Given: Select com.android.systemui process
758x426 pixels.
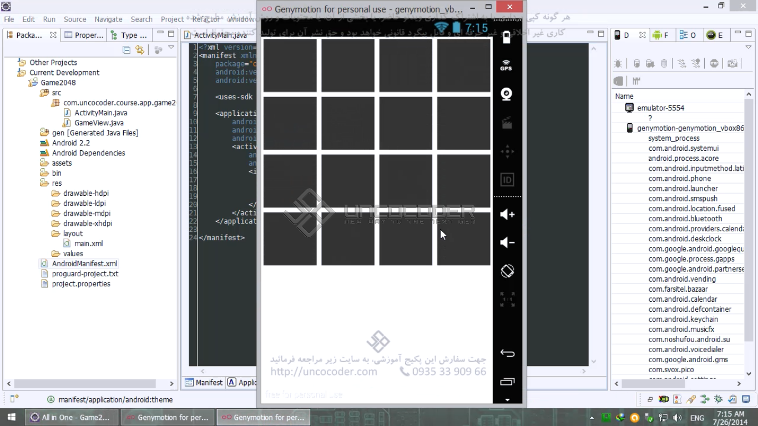Looking at the screenshot, I should click(x=684, y=148).
